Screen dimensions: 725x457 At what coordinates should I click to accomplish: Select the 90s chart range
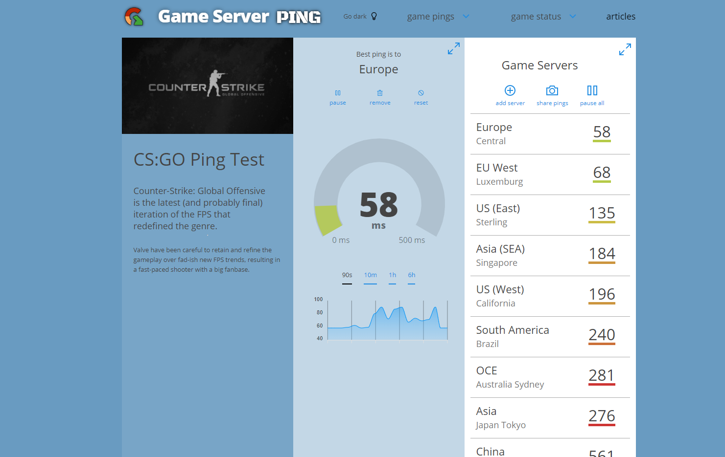347,277
